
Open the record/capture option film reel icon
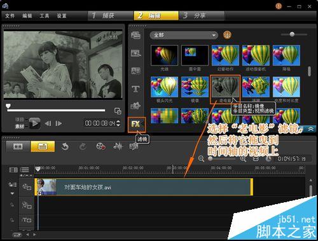point(101,146)
